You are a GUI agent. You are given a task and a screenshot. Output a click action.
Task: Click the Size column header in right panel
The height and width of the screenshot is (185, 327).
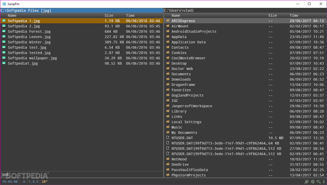273,15
